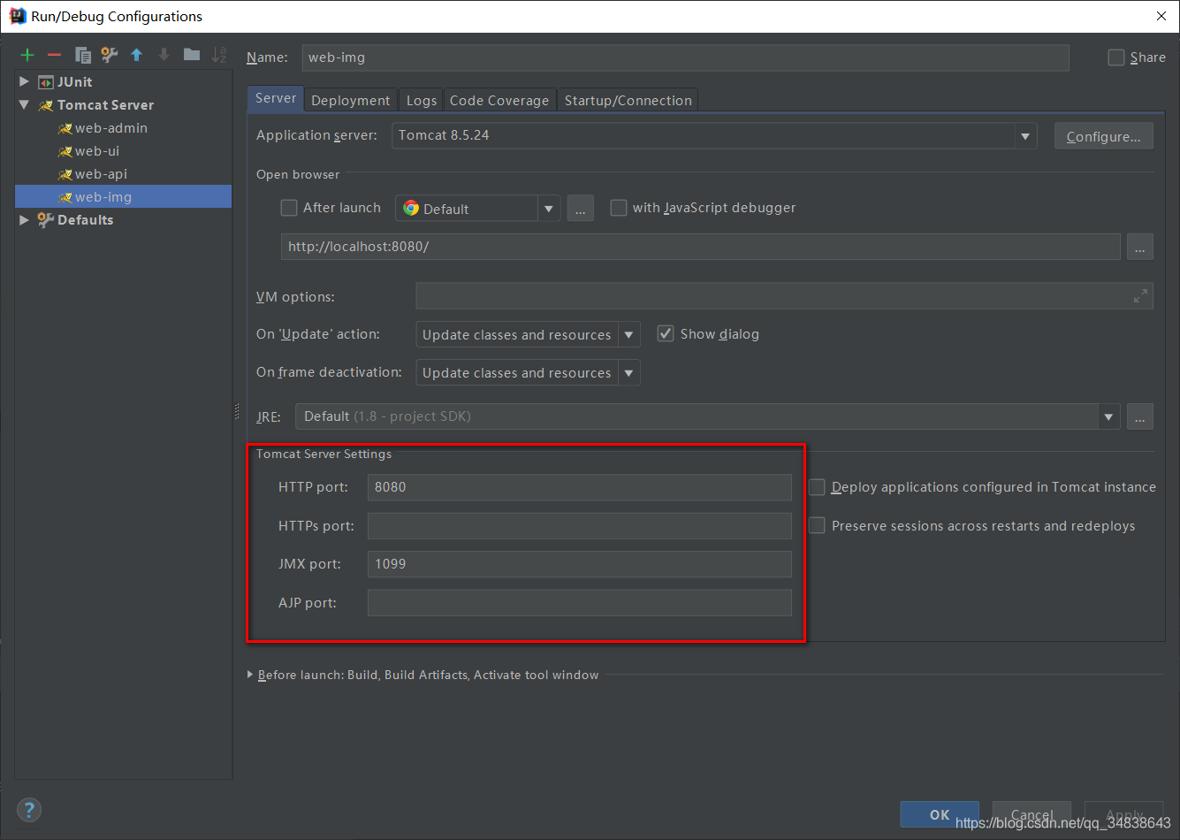Enable Share checkbox
Image resolution: width=1180 pixels, height=840 pixels.
(1116, 57)
